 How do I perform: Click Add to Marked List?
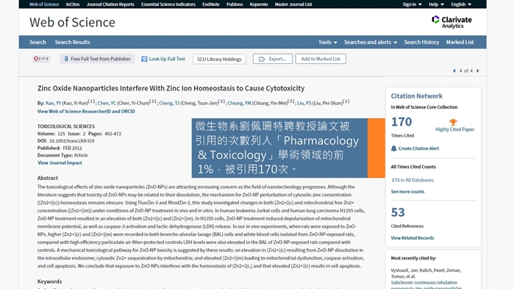(x=321, y=59)
